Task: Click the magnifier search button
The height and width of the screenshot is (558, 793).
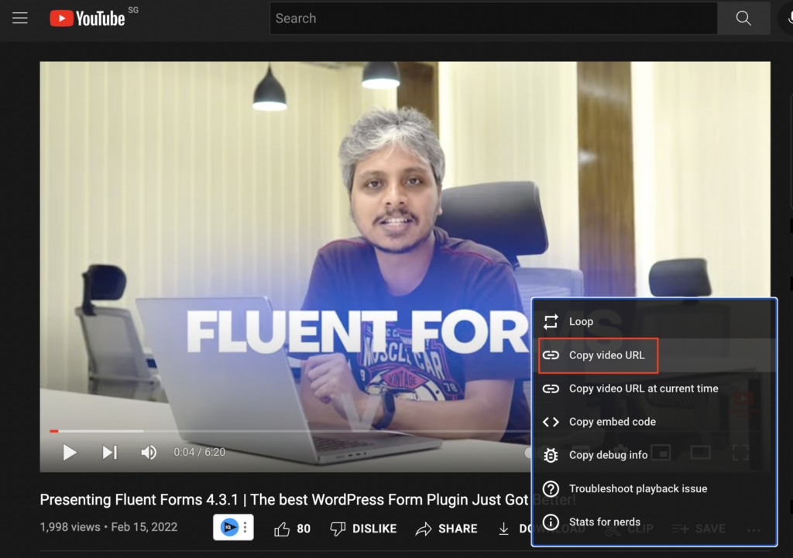Action: [x=743, y=19]
